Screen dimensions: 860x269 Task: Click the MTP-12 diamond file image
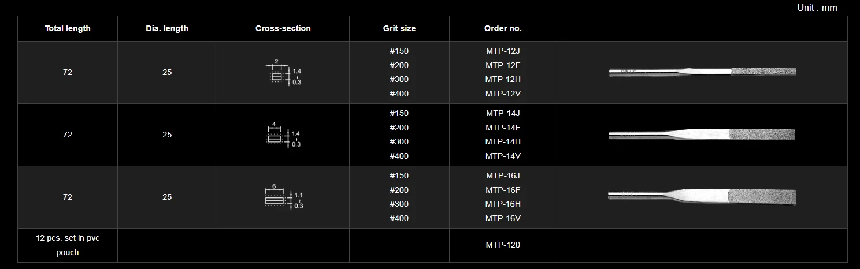pos(702,72)
